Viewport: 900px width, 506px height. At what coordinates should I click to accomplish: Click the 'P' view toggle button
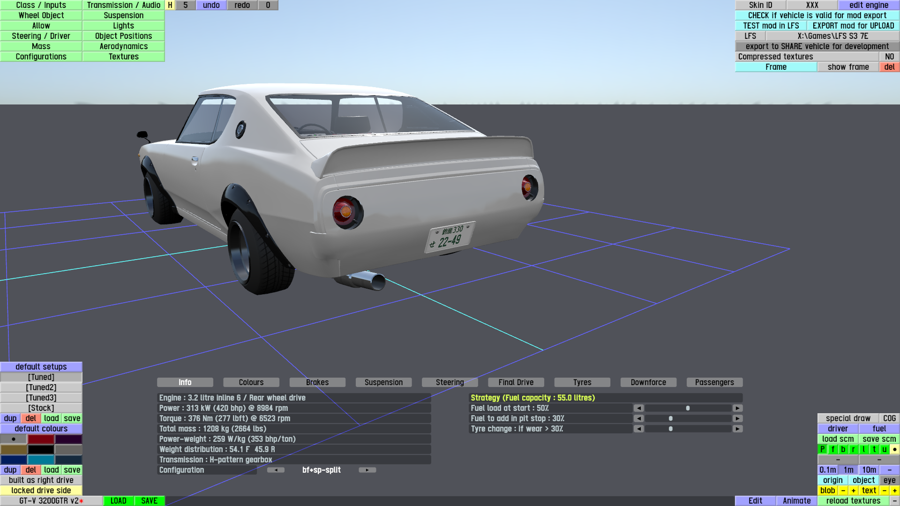pos(822,449)
